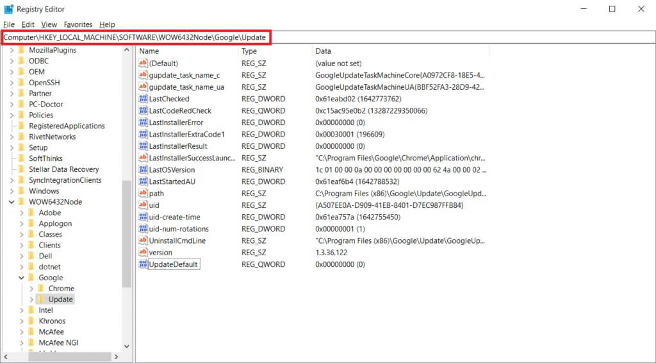Click the UpdateDefault name edit box
The height and width of the screenshot is (363, 656).
coord(174,264)
